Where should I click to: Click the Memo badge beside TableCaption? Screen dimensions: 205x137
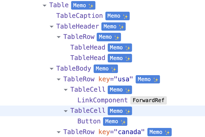117,16
